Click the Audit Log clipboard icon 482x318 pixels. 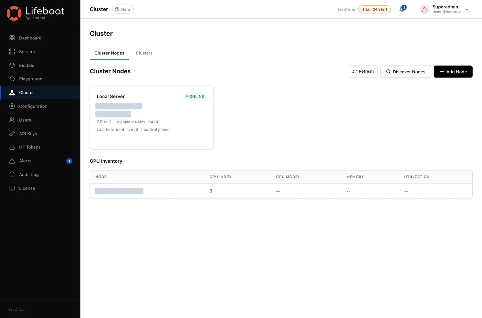(12, 175)
